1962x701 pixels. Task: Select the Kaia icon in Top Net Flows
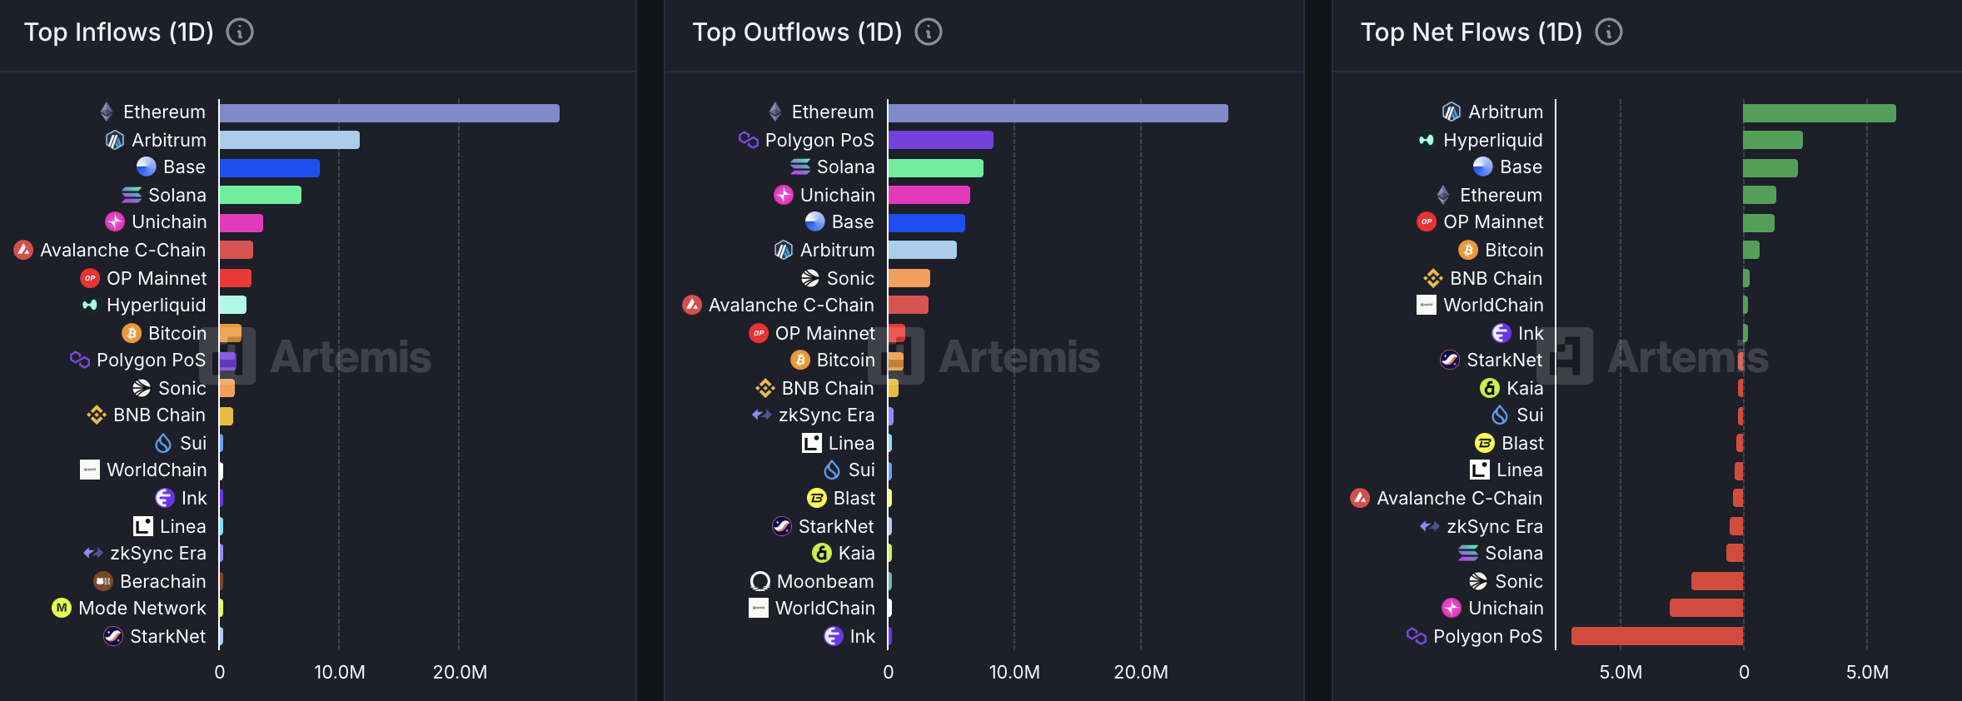[1490, 388]
